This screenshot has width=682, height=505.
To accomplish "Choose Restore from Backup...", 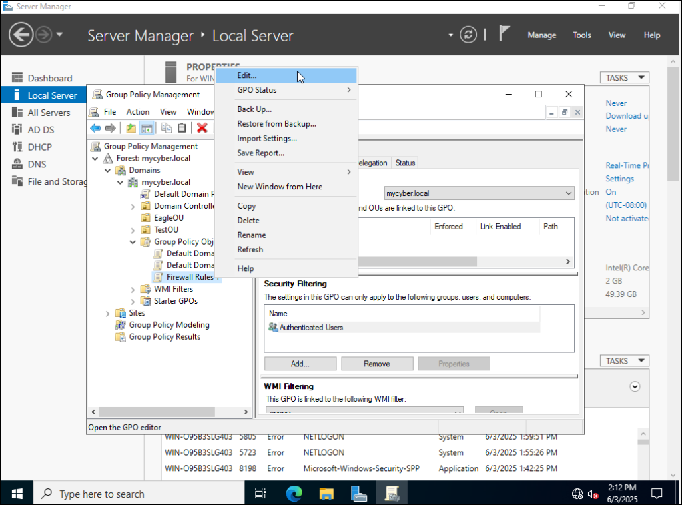I will coord(286,124).
